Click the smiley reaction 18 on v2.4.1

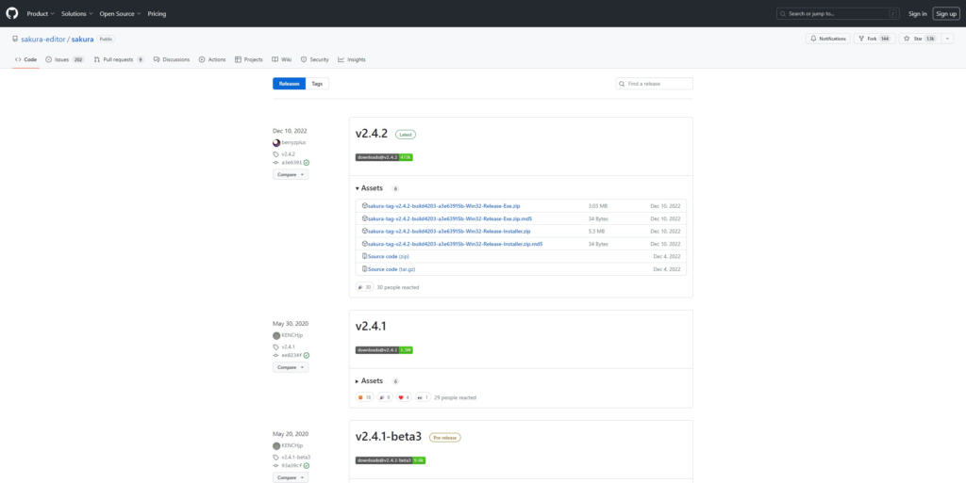[x=365, y=397]
